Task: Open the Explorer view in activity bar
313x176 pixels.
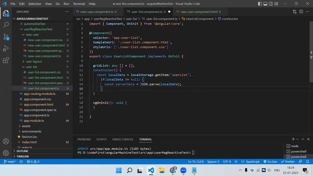Action: click(6, 13)
